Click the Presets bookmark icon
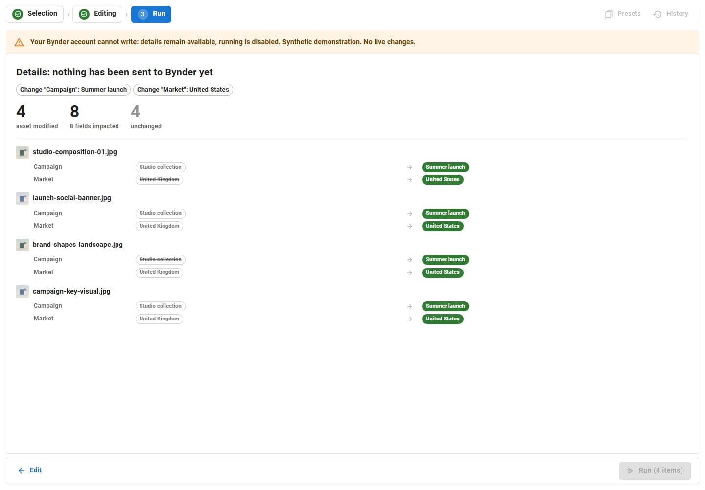The width and height of the screenshot is (705, 490). (609, 14)
